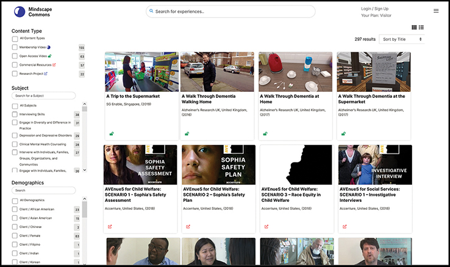The image size is (450, 267).
Task: Open A Walk Through Dementia Walking Home title
Action: coord(209,99)
